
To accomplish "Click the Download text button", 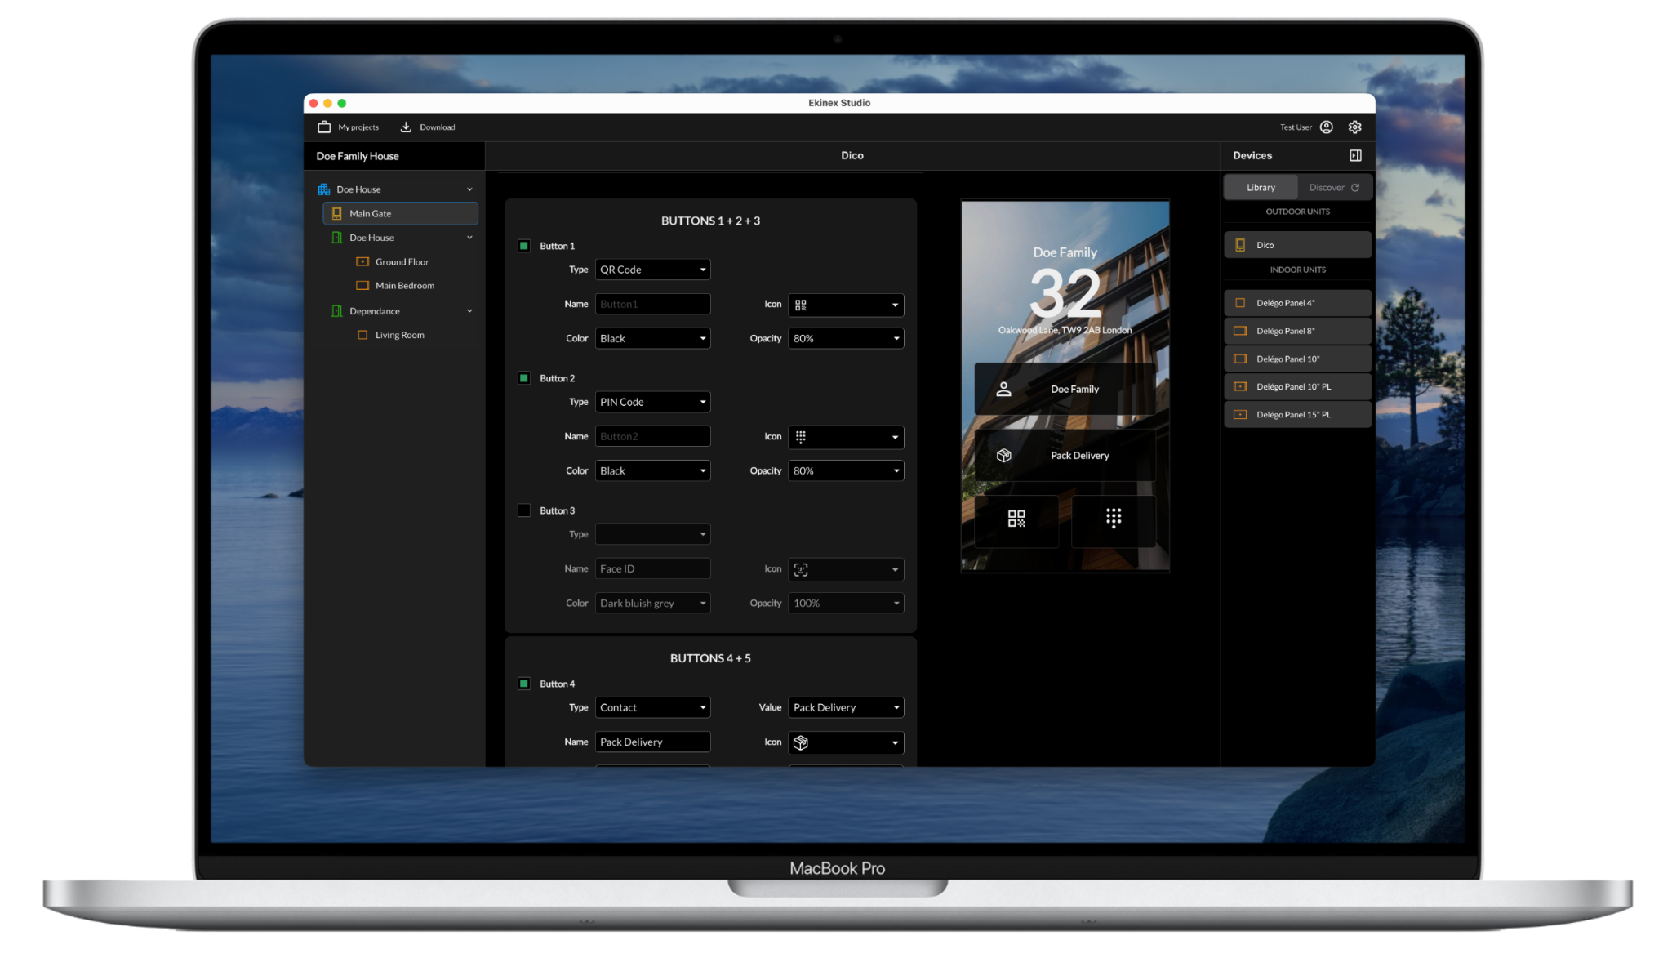I will [x=438, y=127].
